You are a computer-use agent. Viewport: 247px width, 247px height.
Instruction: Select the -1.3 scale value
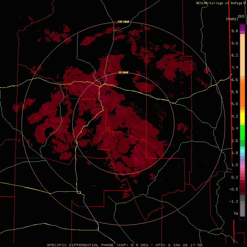click(234, 201)
